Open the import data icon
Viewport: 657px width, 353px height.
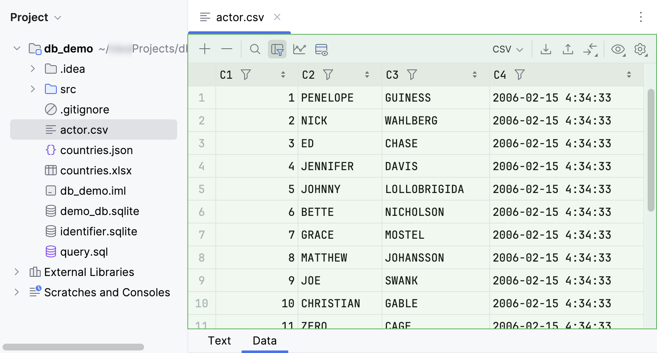point(568,49)
